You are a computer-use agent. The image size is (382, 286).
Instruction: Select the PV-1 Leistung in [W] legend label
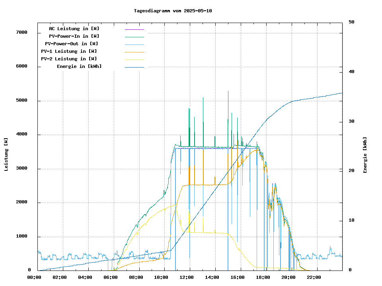click(69, 51)
